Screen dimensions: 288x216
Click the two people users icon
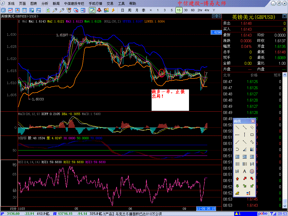coord(106,10)
